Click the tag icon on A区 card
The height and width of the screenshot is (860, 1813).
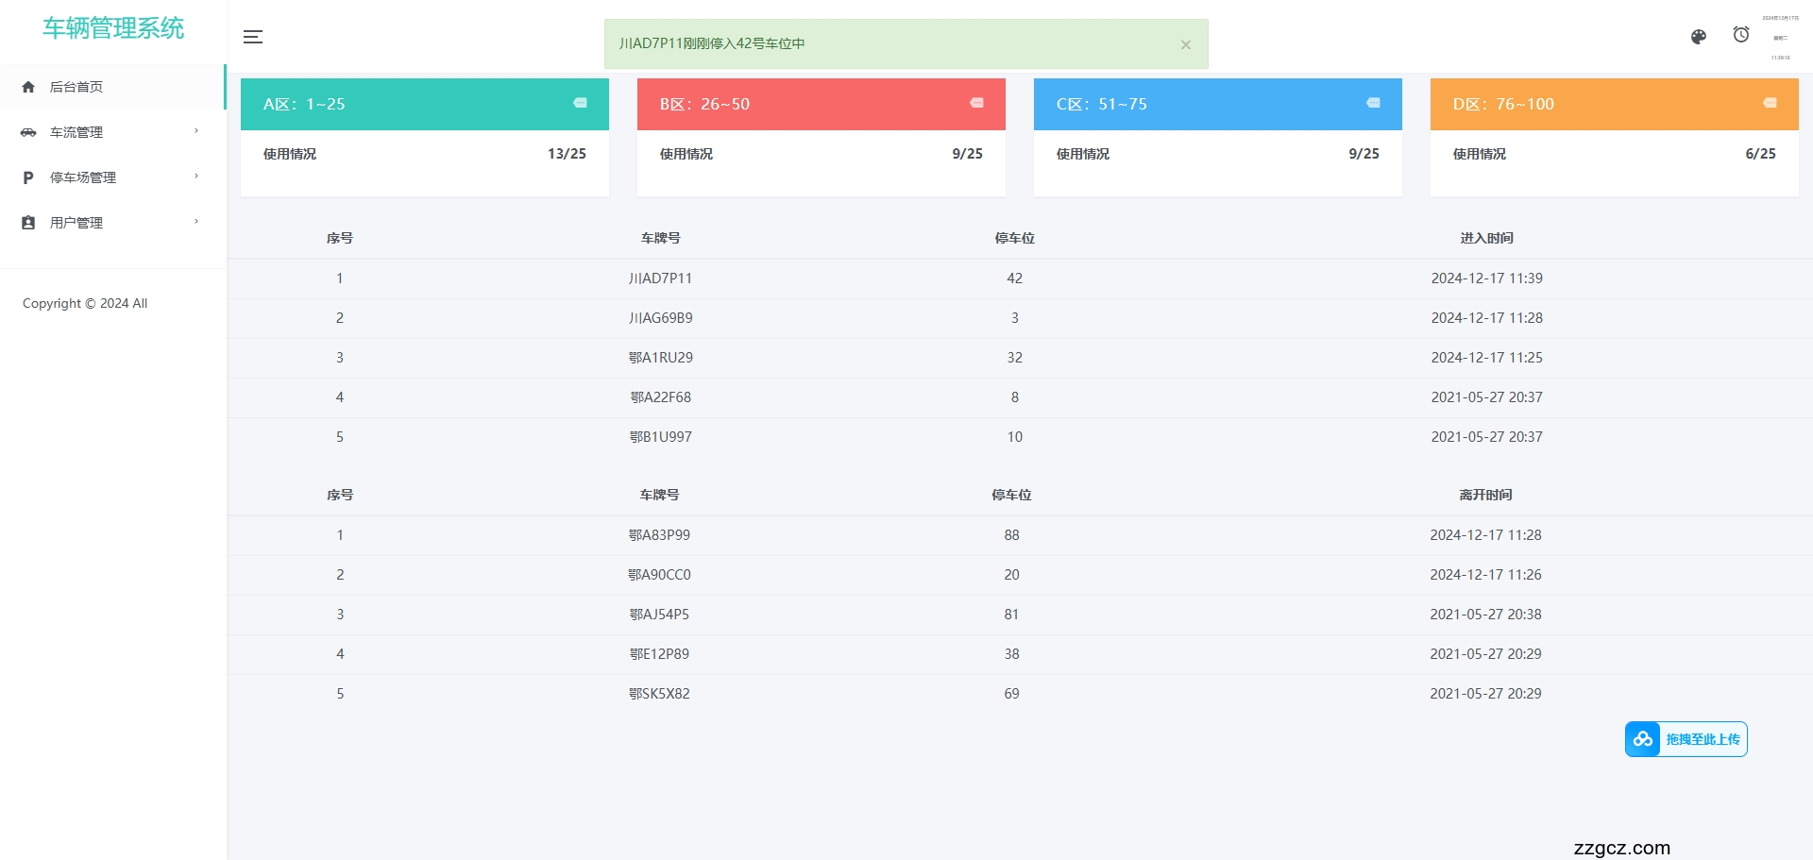(x=580, y=103)
